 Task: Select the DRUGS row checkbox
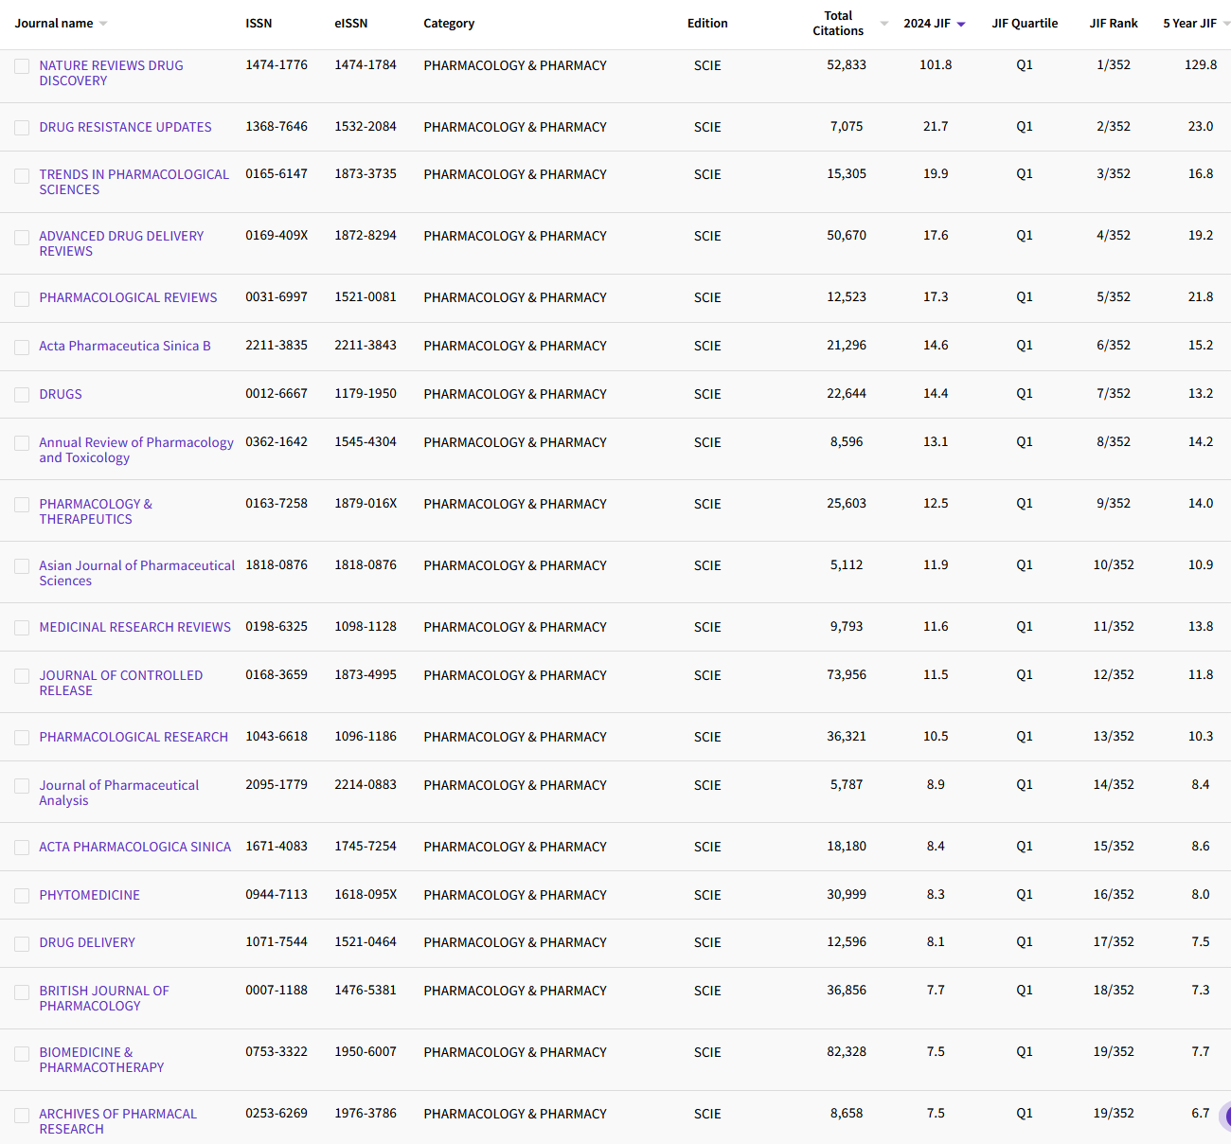(x=22, y=395)
